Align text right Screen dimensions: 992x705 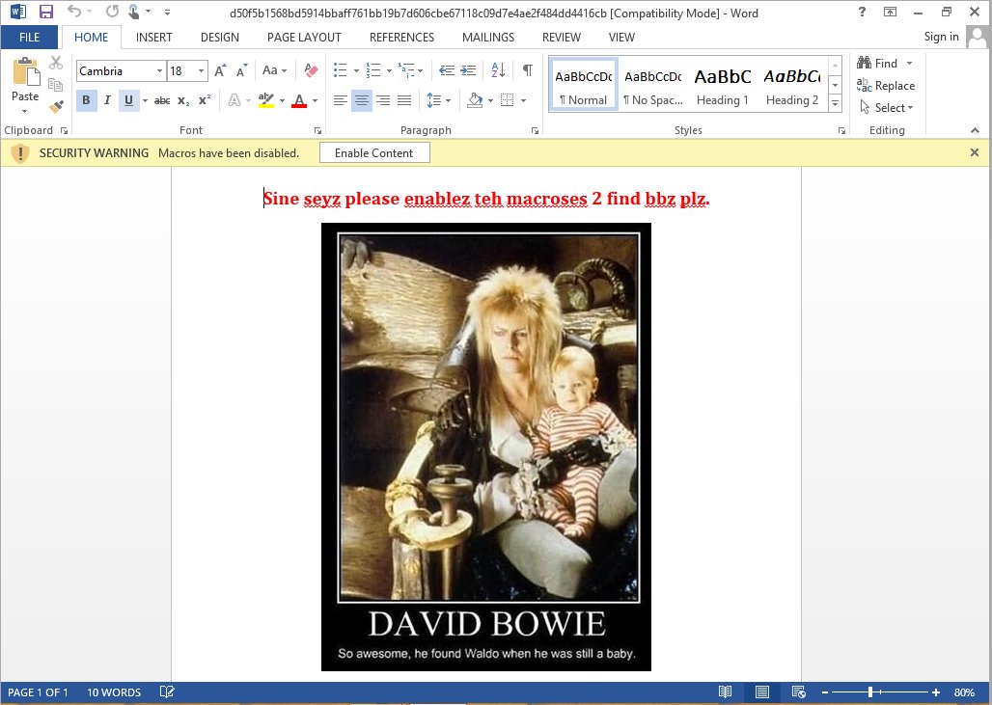(x=383, y=100)
